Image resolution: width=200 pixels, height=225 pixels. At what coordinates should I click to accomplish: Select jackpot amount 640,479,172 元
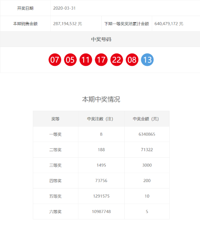point(169,24)
